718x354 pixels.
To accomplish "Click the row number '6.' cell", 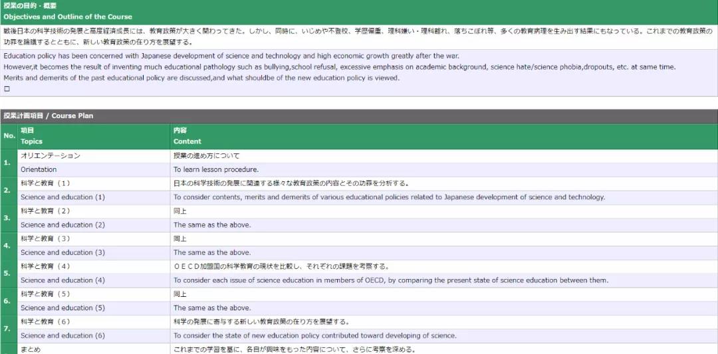I will coord(9,302).
